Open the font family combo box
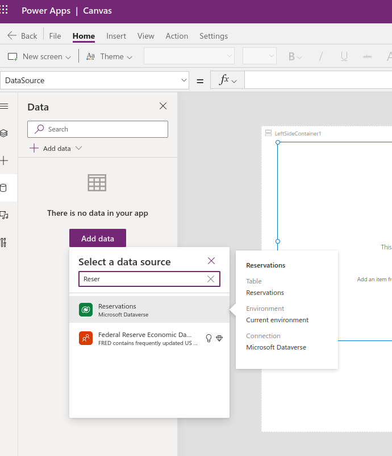This screenshot has width=392, height=456. pyautogui.click(x=189, y=56)
